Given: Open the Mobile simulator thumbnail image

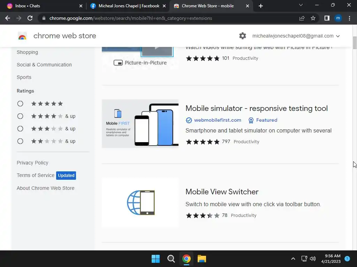Looking at the screenshot, I should (140, 124).
